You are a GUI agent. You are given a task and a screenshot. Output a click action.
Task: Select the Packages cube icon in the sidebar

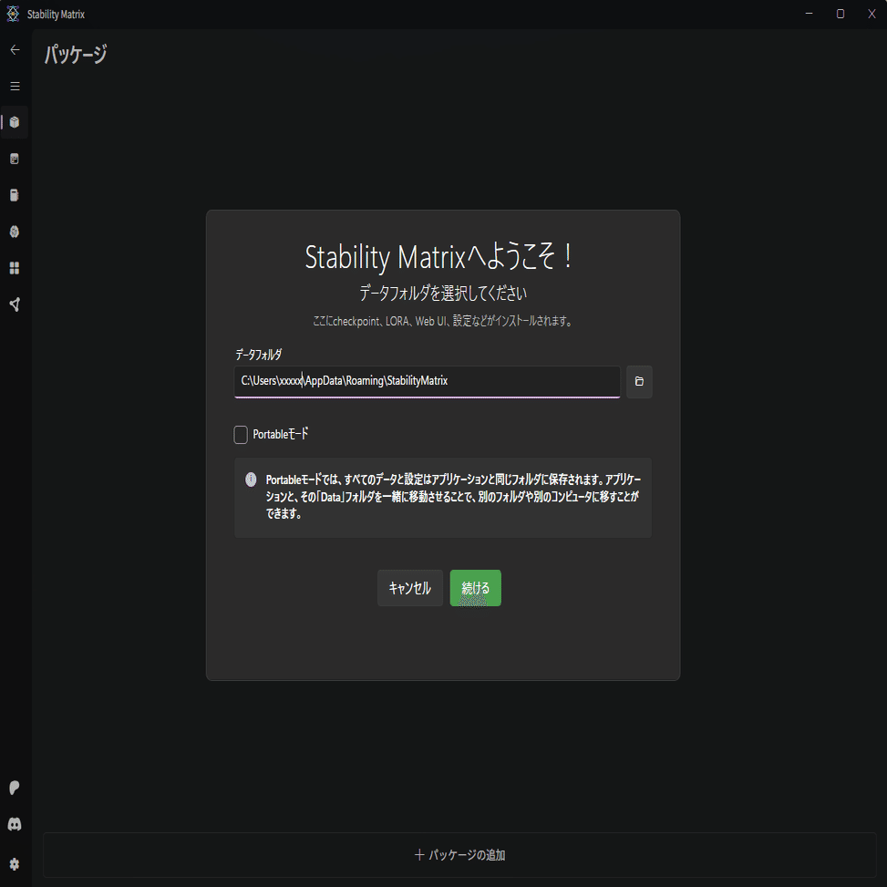coord(15,122)
